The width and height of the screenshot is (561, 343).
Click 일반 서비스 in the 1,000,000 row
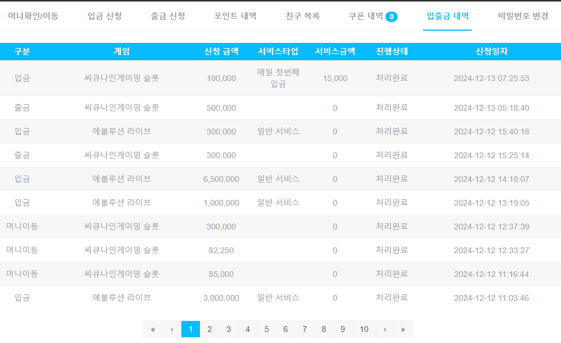278,203
